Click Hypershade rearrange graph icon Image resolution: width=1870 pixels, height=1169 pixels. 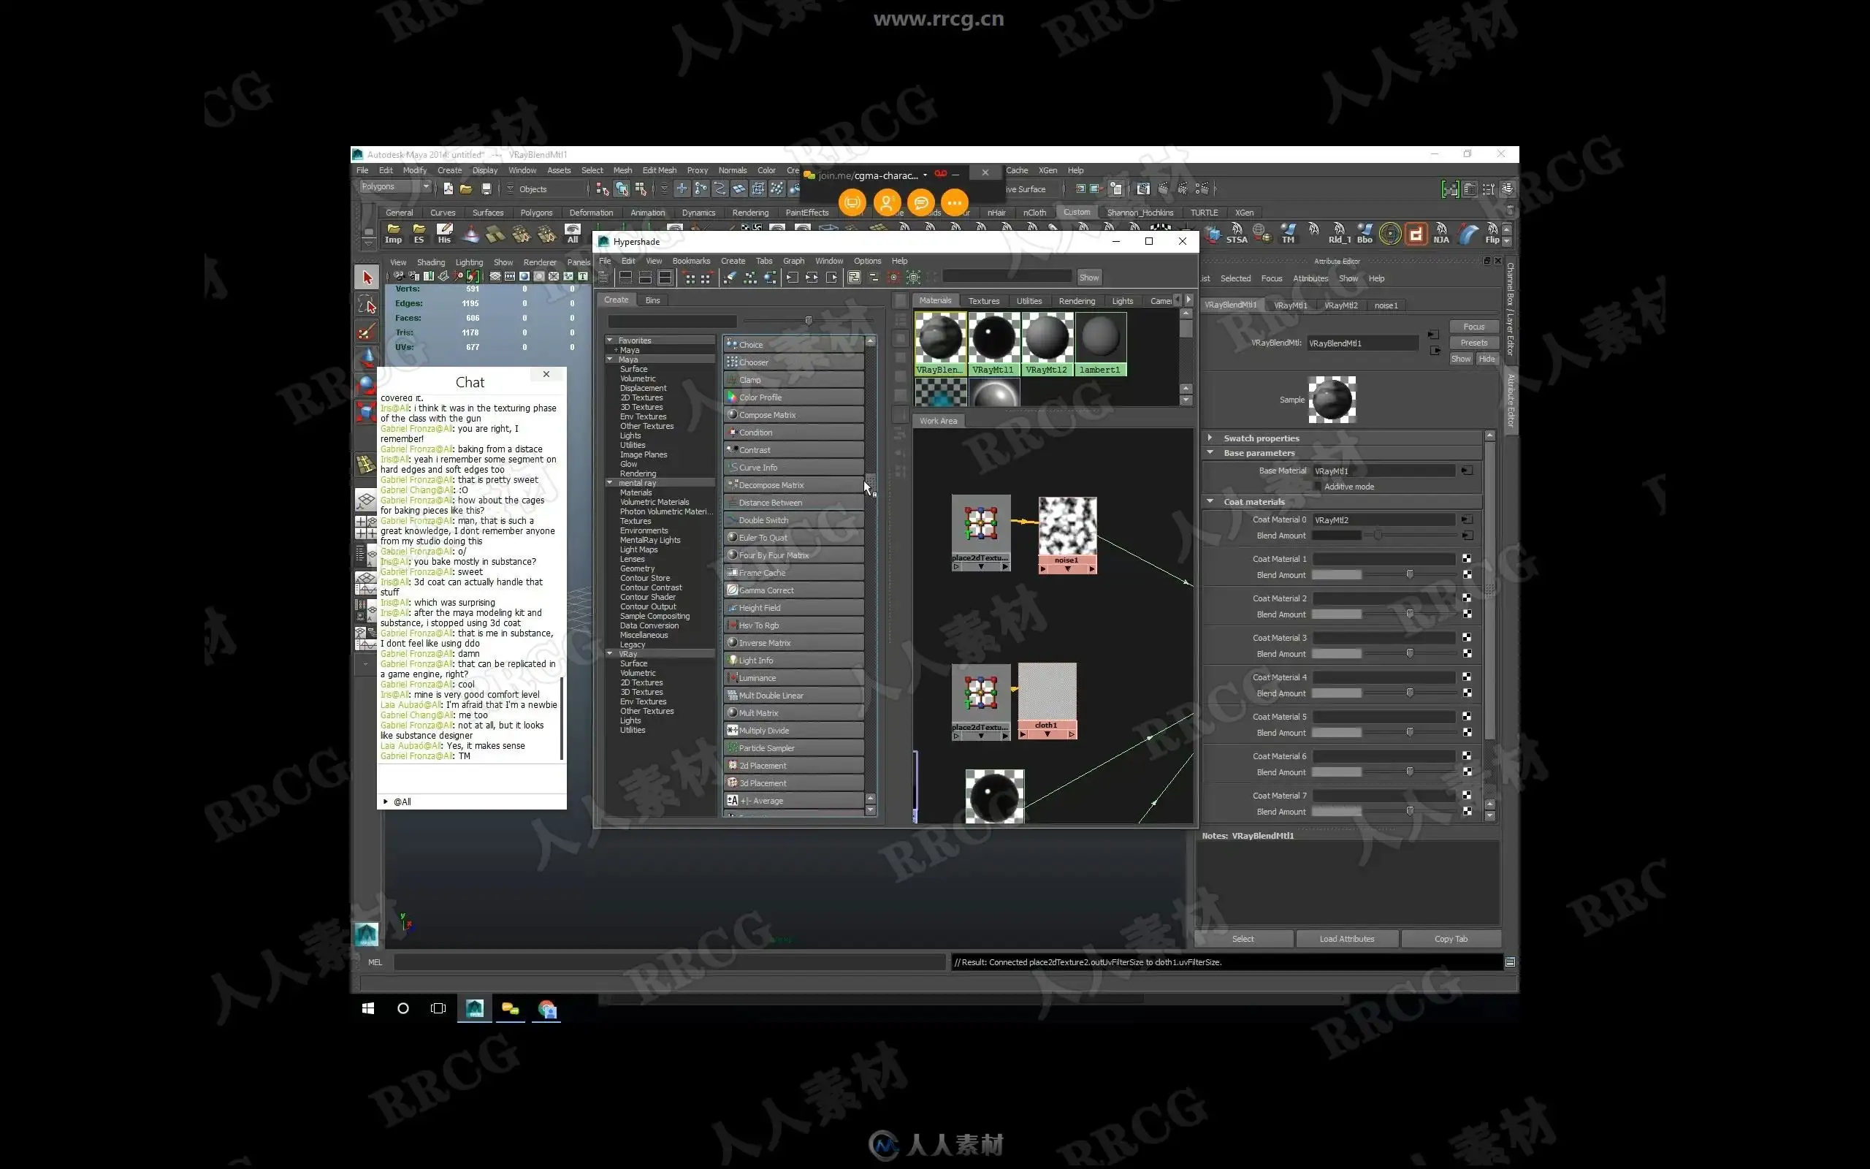click(749, 278)
